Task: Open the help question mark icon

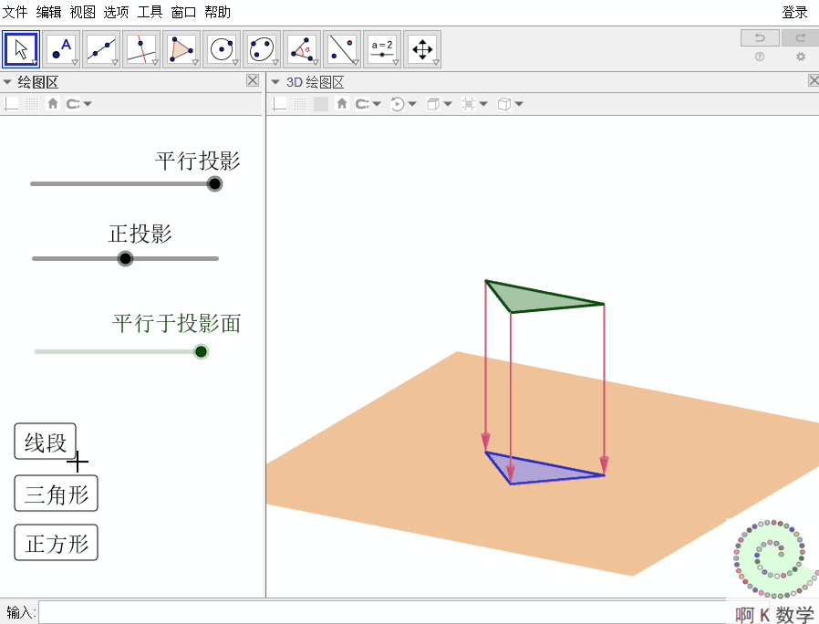Action: point(760,57)
